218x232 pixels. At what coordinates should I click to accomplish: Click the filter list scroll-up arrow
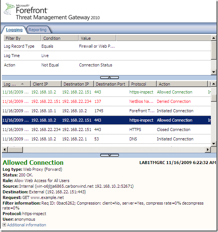click(x=213, y=38)
